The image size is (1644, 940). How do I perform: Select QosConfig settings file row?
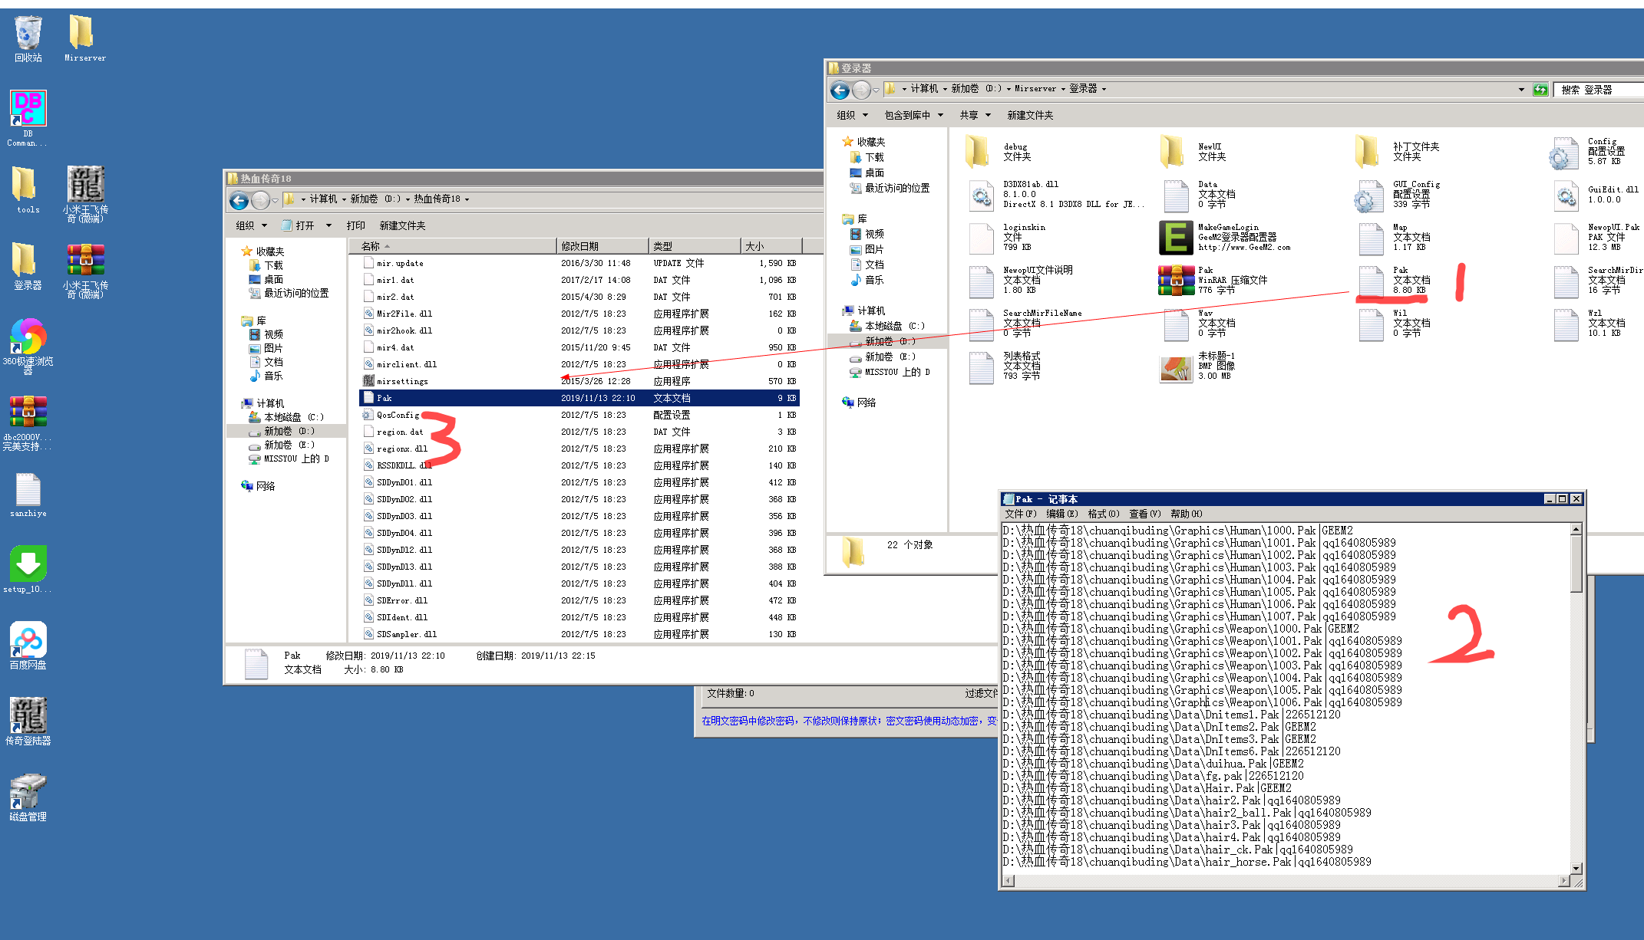[579, 415]
